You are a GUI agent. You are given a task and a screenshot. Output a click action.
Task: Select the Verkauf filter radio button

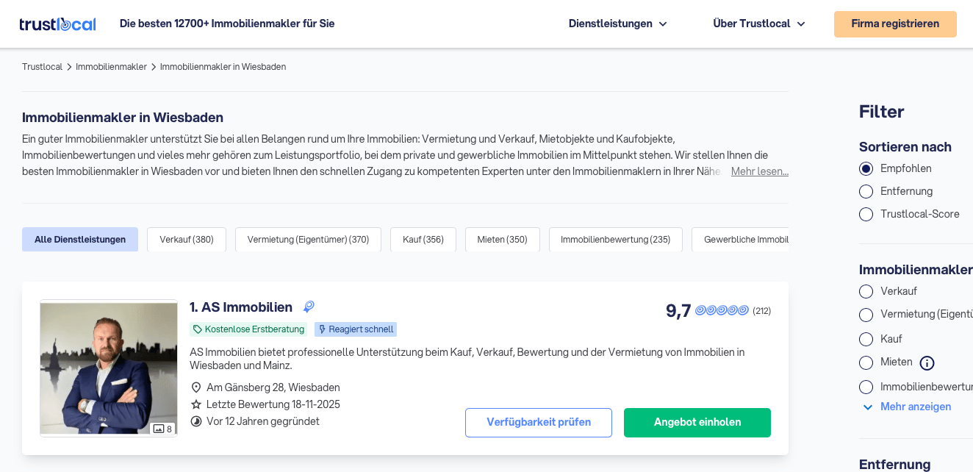pos(866,291)
